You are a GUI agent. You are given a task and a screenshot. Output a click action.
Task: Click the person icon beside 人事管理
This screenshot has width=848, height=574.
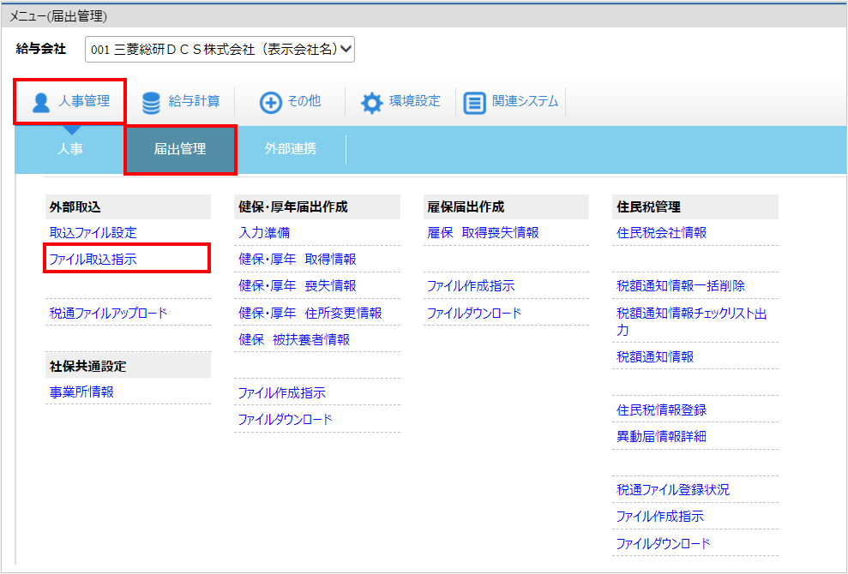[x=40, y=103]
